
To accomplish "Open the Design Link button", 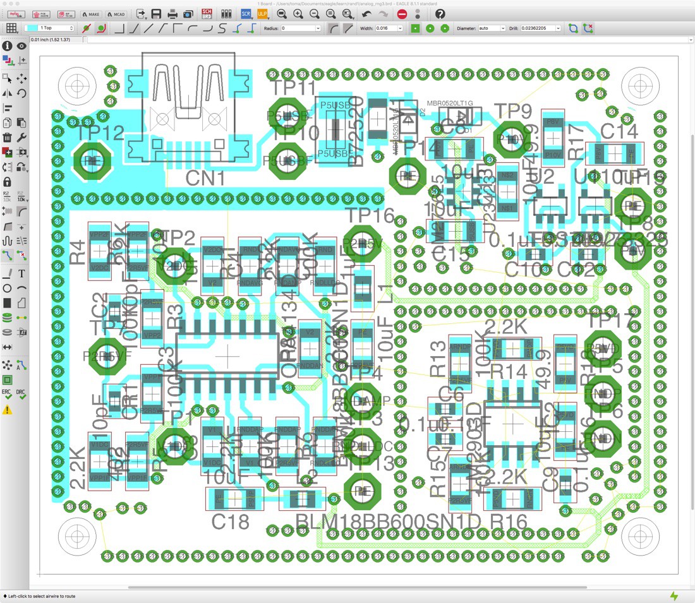I will coord(16,14).
